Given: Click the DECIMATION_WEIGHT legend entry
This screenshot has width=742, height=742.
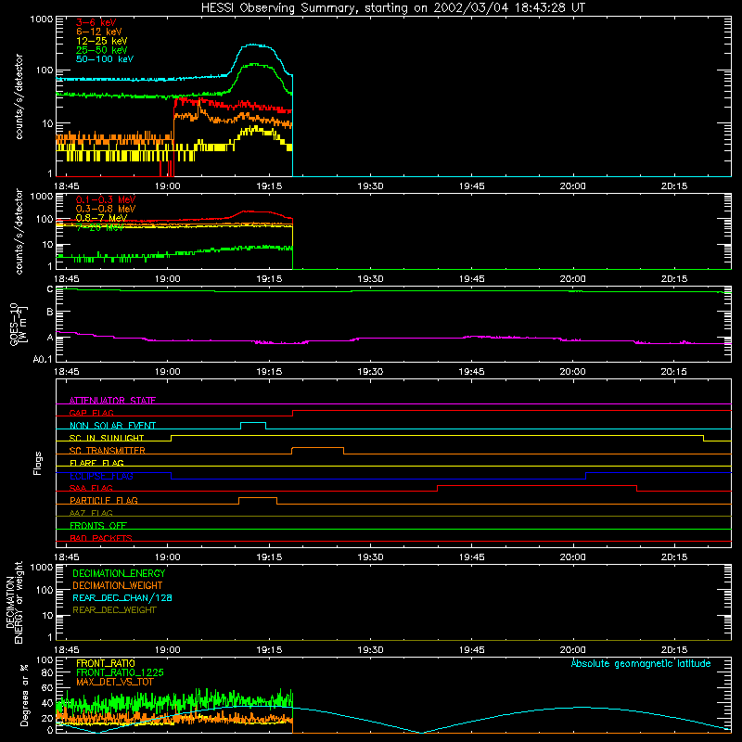Looking at the screenshot, I should click(118, 585).
